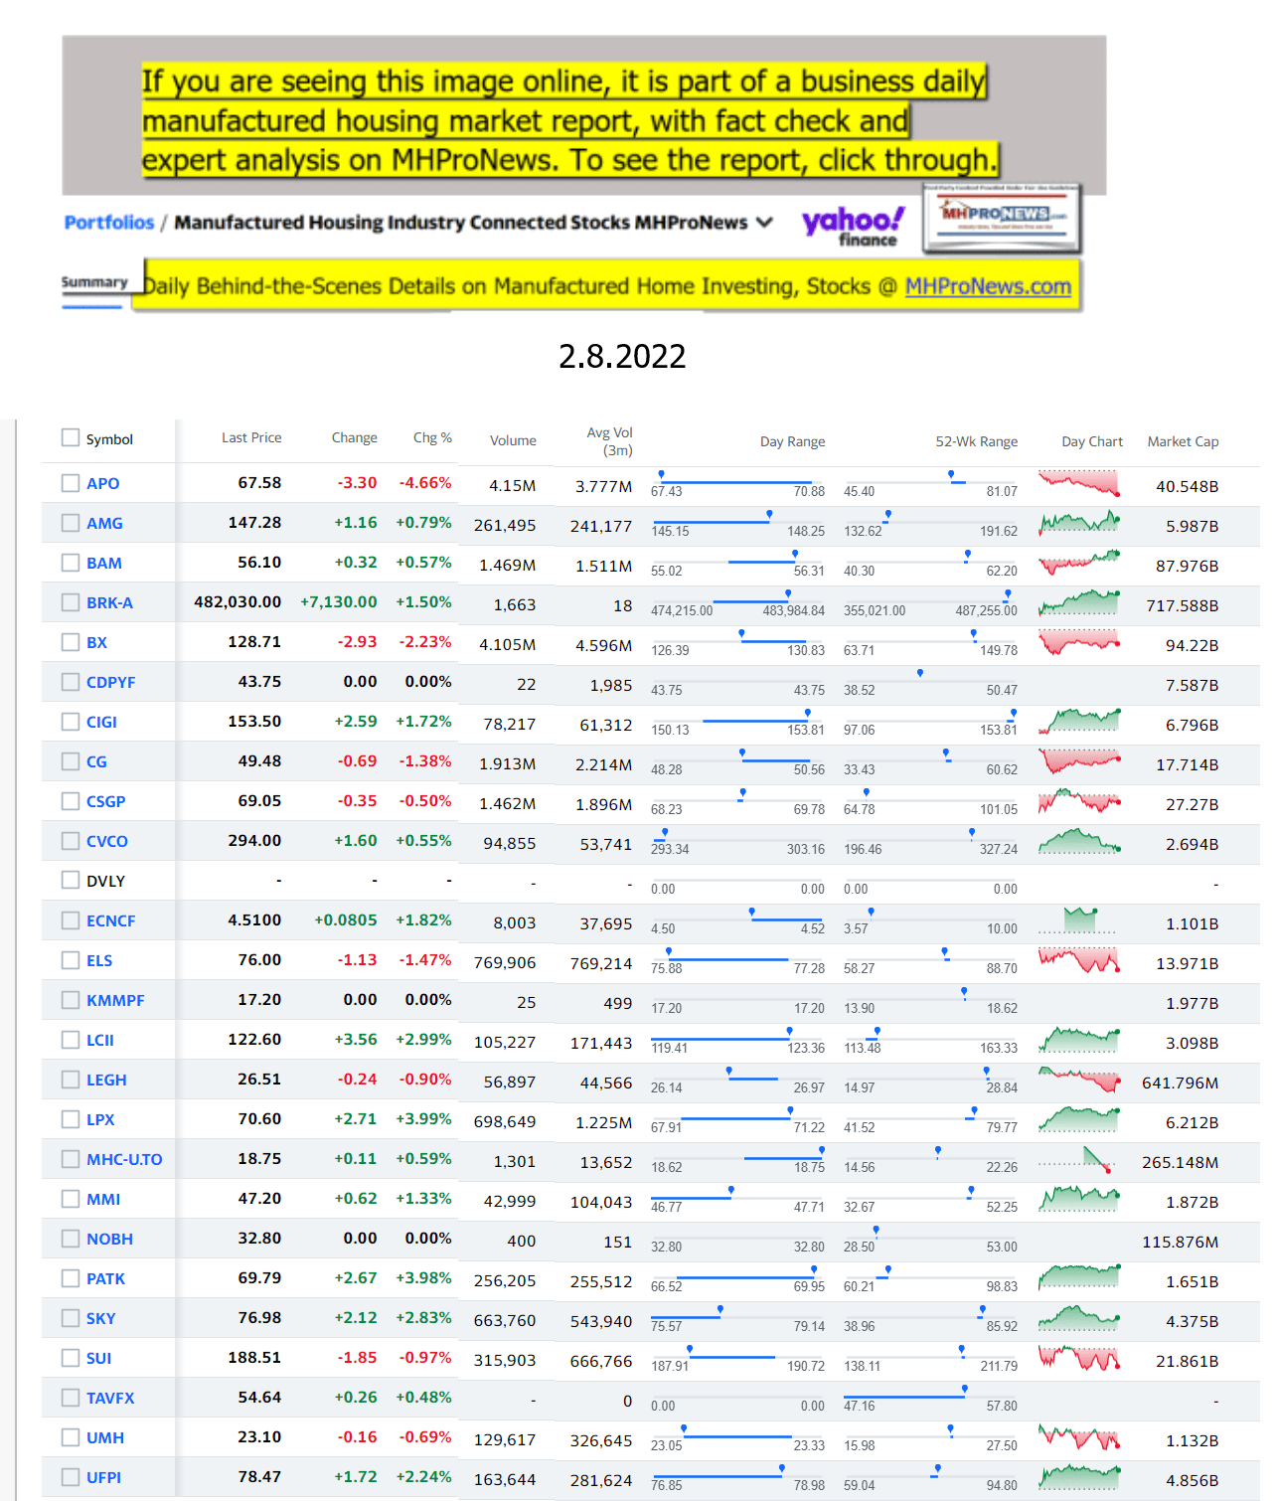The image size is (1277, 1501).
Task: Open the CVCO symbol link
Action: 107,841
